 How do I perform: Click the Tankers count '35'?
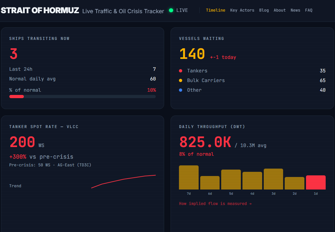[x=323, y=71]
